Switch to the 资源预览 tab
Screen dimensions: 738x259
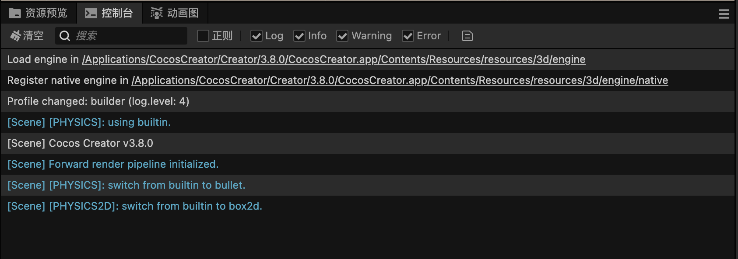pyautogui.click(x=46, y=13)
